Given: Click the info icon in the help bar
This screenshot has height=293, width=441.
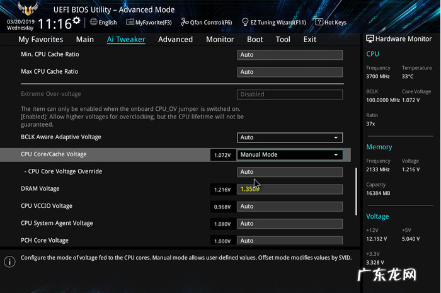Looking at the screenshot, I should click(x=9, y=261).
